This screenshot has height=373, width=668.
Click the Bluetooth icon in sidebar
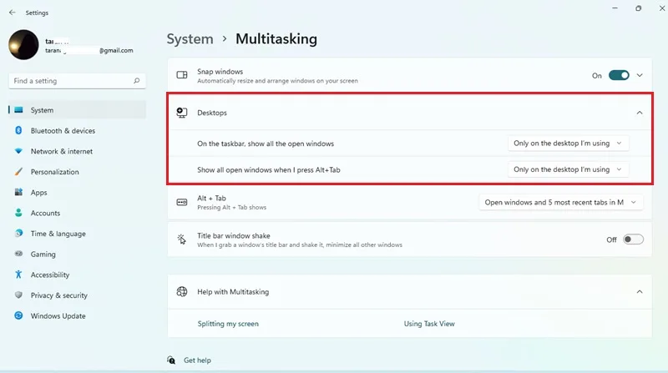[x=18, y=130]
